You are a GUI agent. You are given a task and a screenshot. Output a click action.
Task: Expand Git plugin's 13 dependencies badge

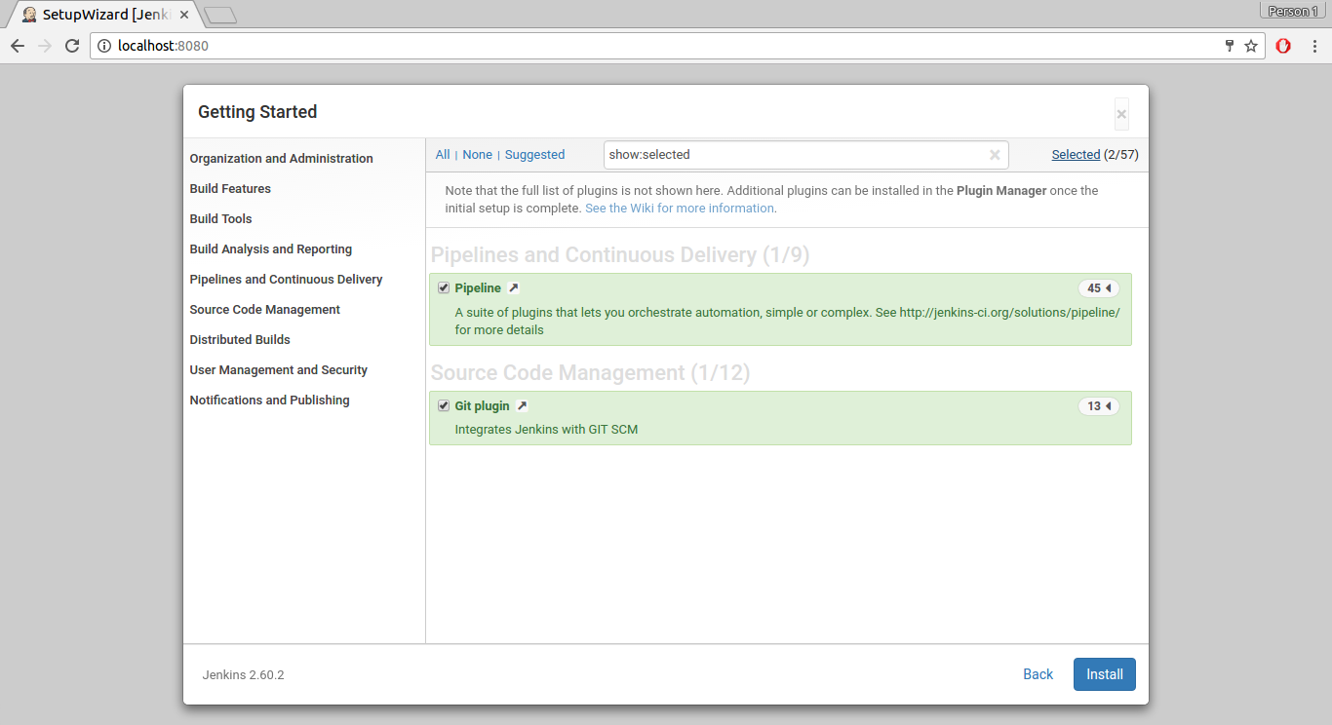pyautogui.click(x=1099, y=406)
